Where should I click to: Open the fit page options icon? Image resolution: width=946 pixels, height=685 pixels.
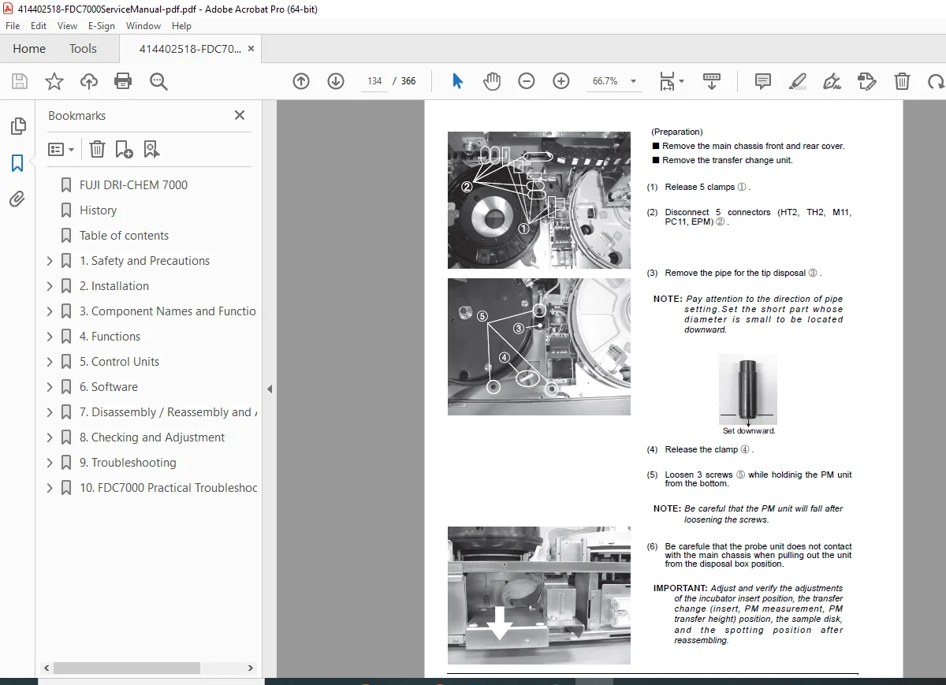(x=671, y=81)
